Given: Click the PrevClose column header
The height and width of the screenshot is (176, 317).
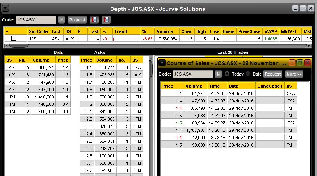Looking at the screenshot, I should (249, 31).
